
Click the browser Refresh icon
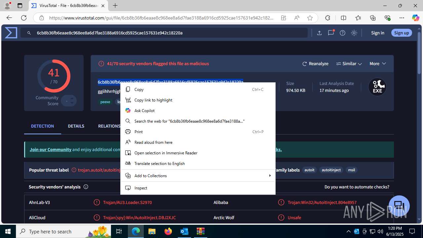tap(24, 18)
